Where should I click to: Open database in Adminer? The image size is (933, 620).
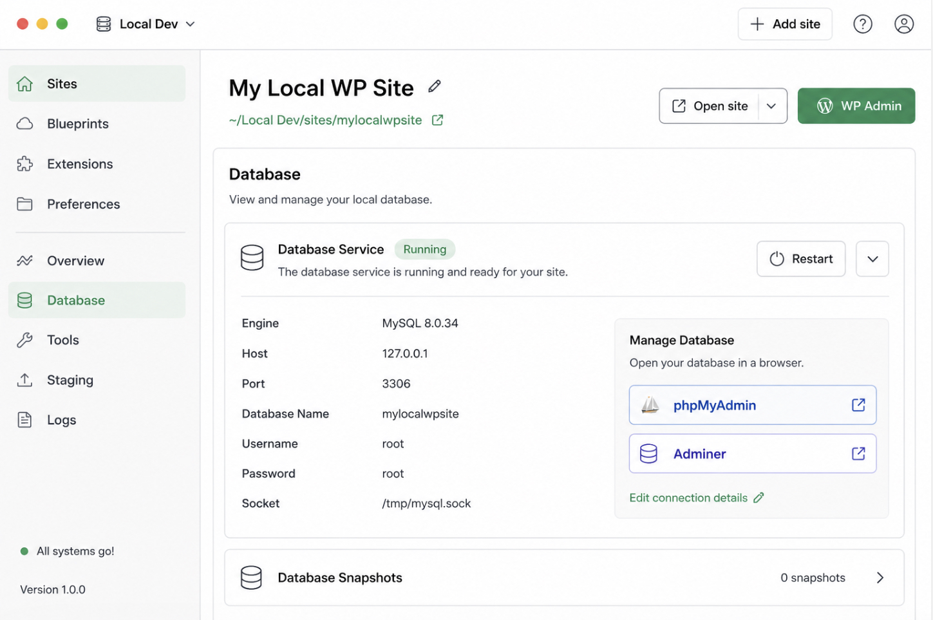[x=753, y=454]
